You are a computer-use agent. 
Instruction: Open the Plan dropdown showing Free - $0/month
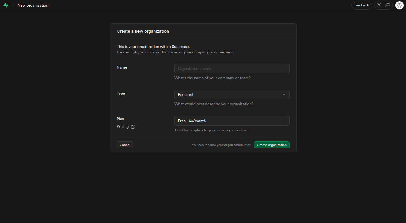point(232,121)
